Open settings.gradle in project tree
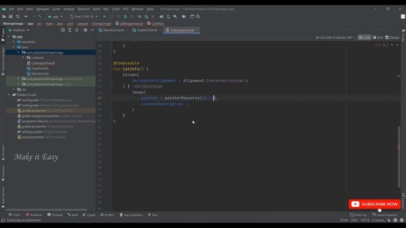The width and height of the screenshot is (406, 228). pos(43,132)
